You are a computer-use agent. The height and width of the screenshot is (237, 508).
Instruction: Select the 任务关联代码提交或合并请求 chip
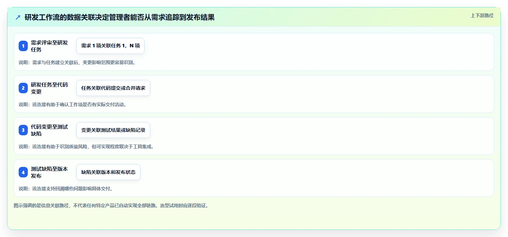click(113, 88)
